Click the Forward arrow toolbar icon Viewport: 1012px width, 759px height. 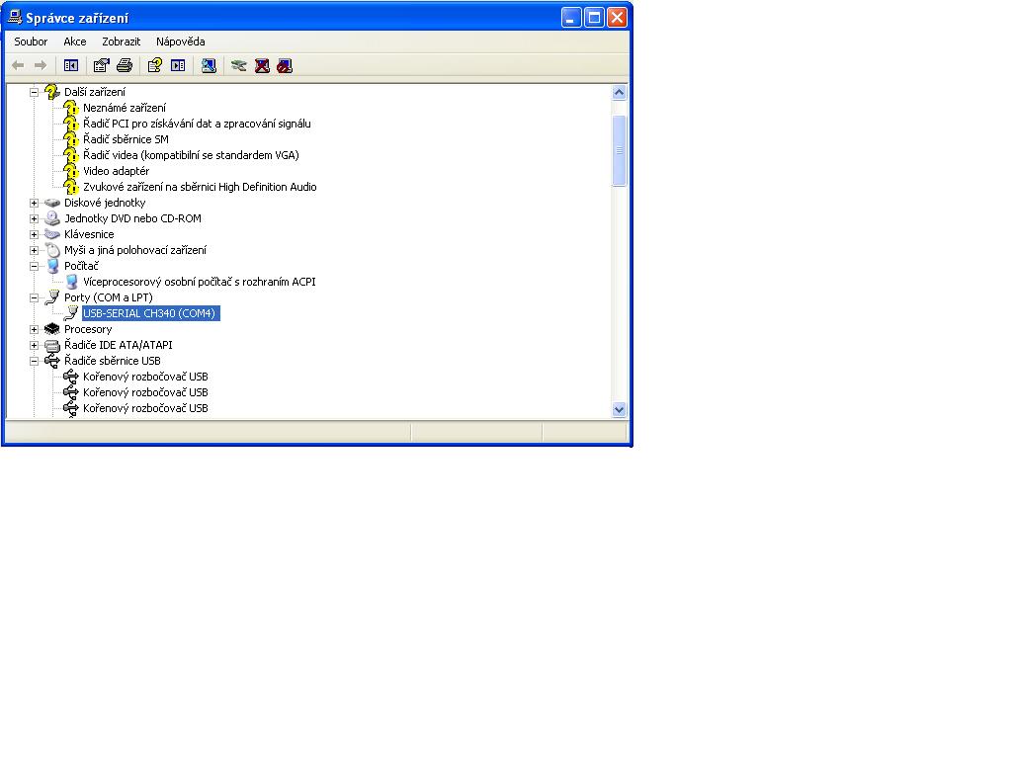(x=41, y=65)
